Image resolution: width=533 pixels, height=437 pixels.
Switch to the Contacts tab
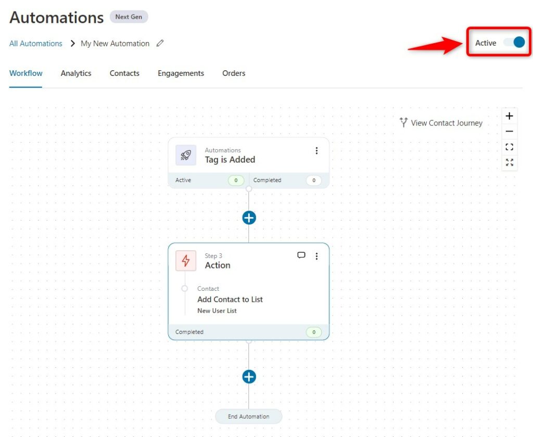pyautogui.click(x=124, y=73)
